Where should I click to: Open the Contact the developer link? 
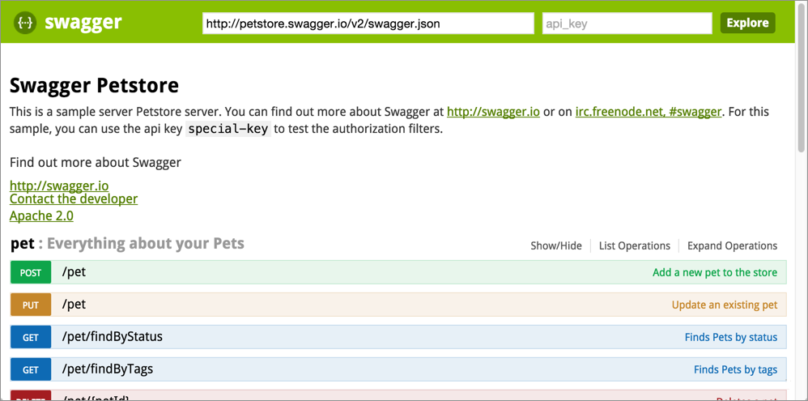click(x=74, y=199)
